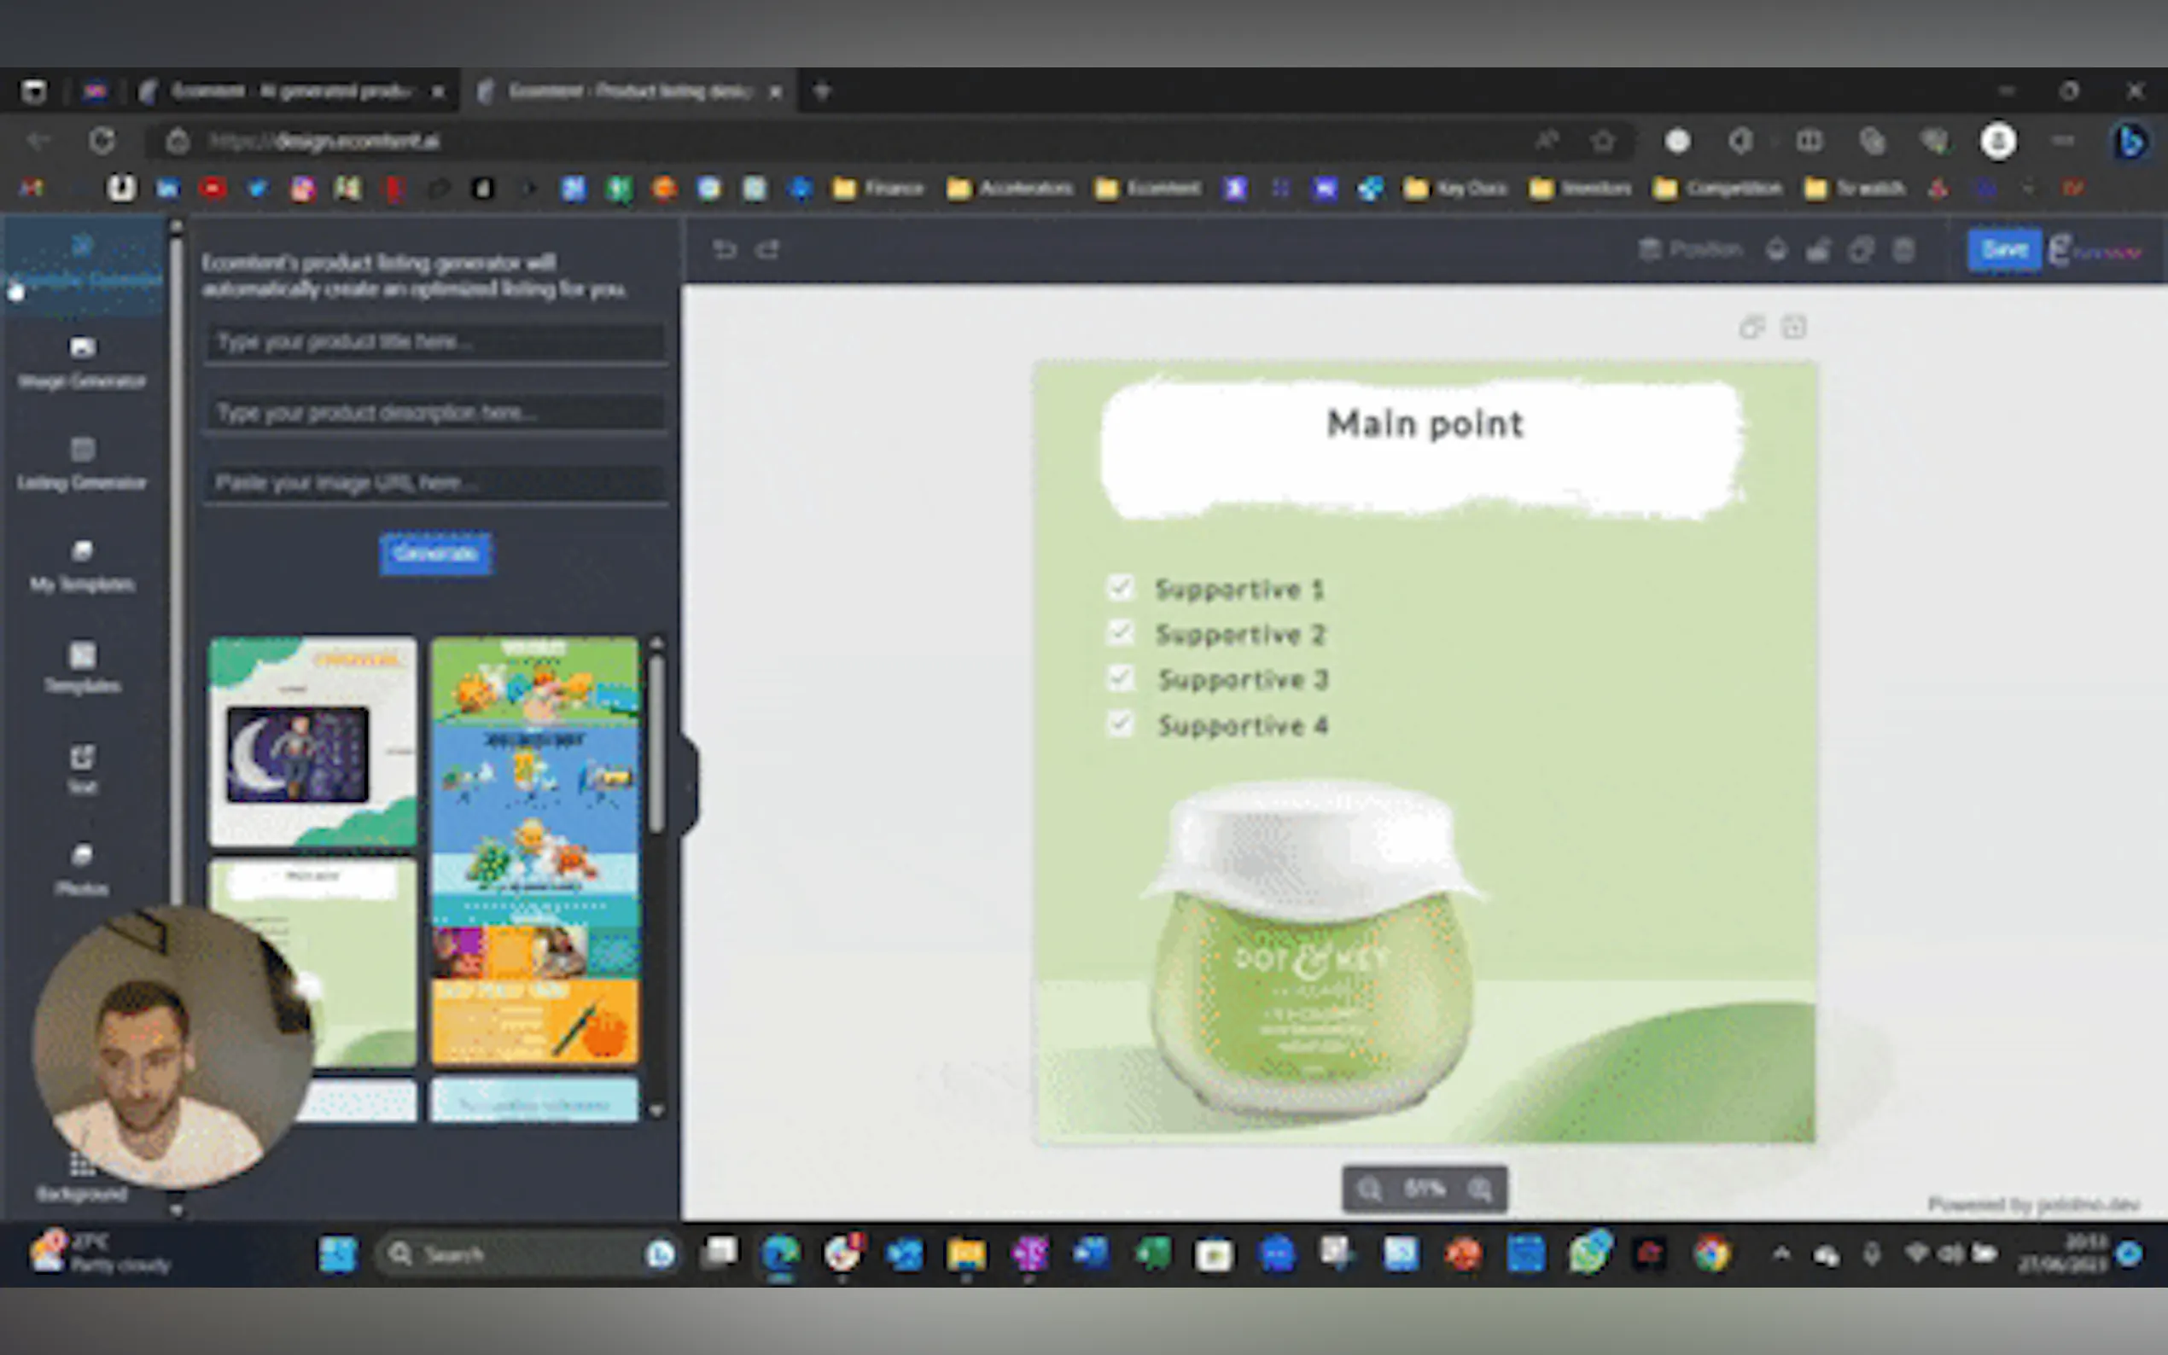
Task: Collapse the side panel with arrow handle
Action: point(689,786)
